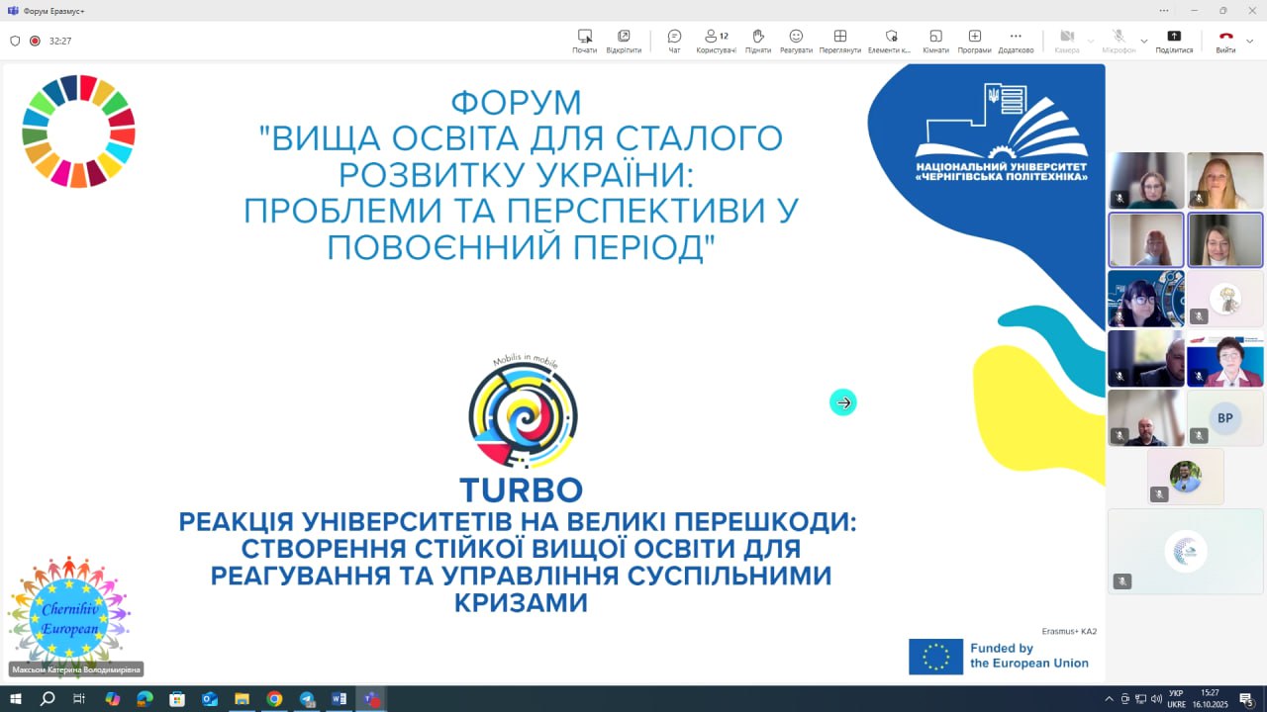
Task: Click Pop out (Відкріпити) shared content
Action: 624,40
